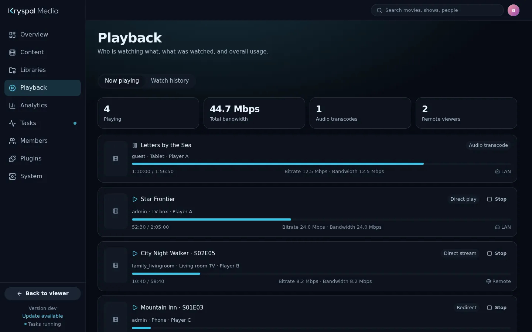532x332 pixels.
Task: Click the Plugins puzzle piece icon
Action: click(12, 159)
